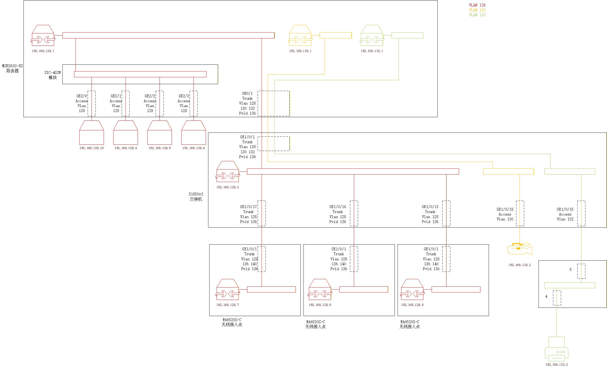
Task: Click the VLAN 132 legend label
Action: 477,15
